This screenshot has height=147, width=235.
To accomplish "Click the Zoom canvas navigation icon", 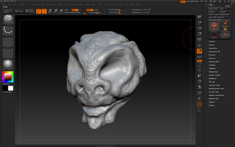I will pos(199,23).
